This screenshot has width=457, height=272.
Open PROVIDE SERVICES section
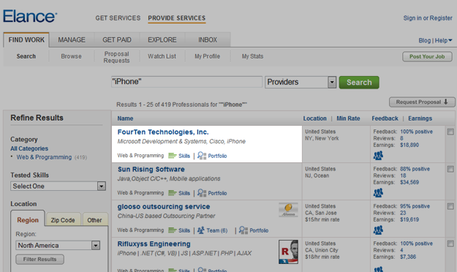click(177, 18)
